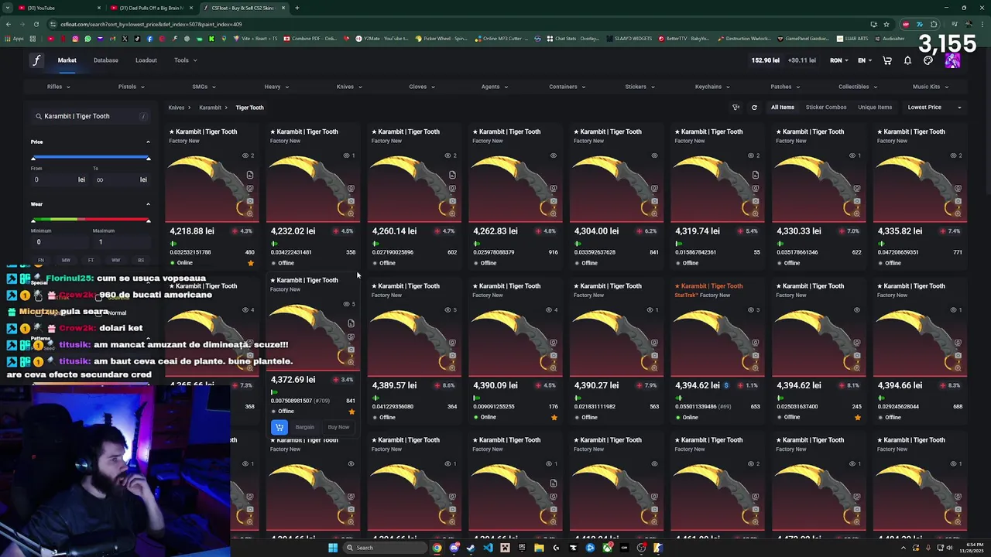
Task: Click the Windows Start button
Action: [333, 548]
